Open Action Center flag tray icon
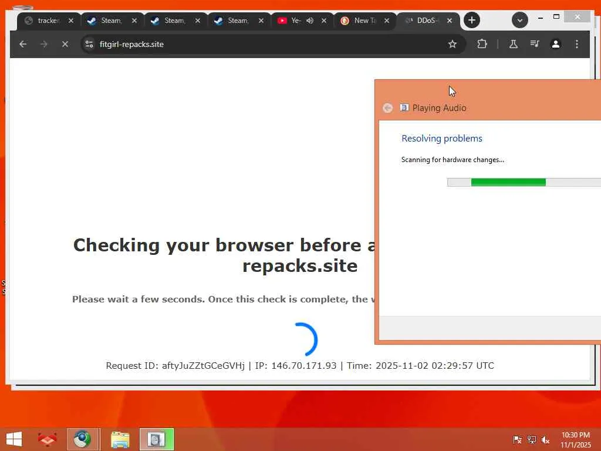This screenshot has height=451, width=601. click(x=517, y=439)
